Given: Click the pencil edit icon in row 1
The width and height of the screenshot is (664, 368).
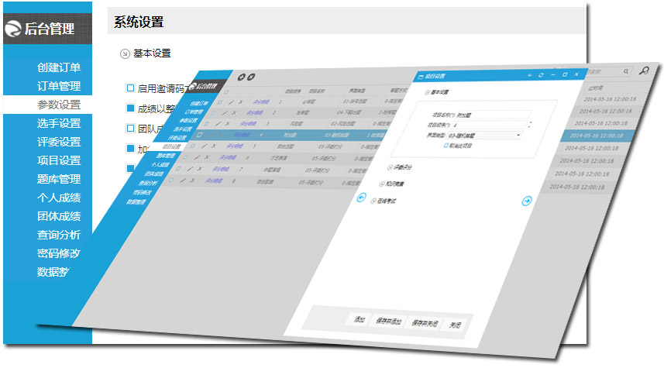Looking at the screenshot, I should (231, 102).
